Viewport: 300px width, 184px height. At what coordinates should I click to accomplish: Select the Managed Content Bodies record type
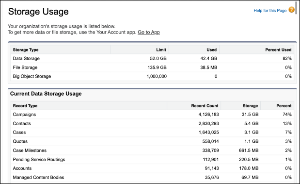(38, 177)
